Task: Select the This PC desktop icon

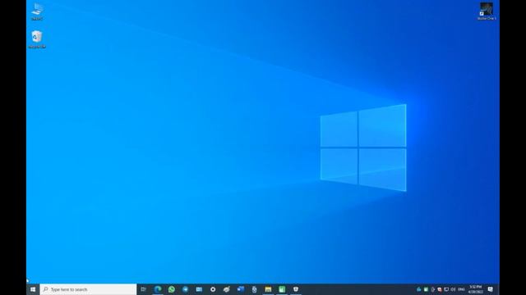Action: coord(37,11)
